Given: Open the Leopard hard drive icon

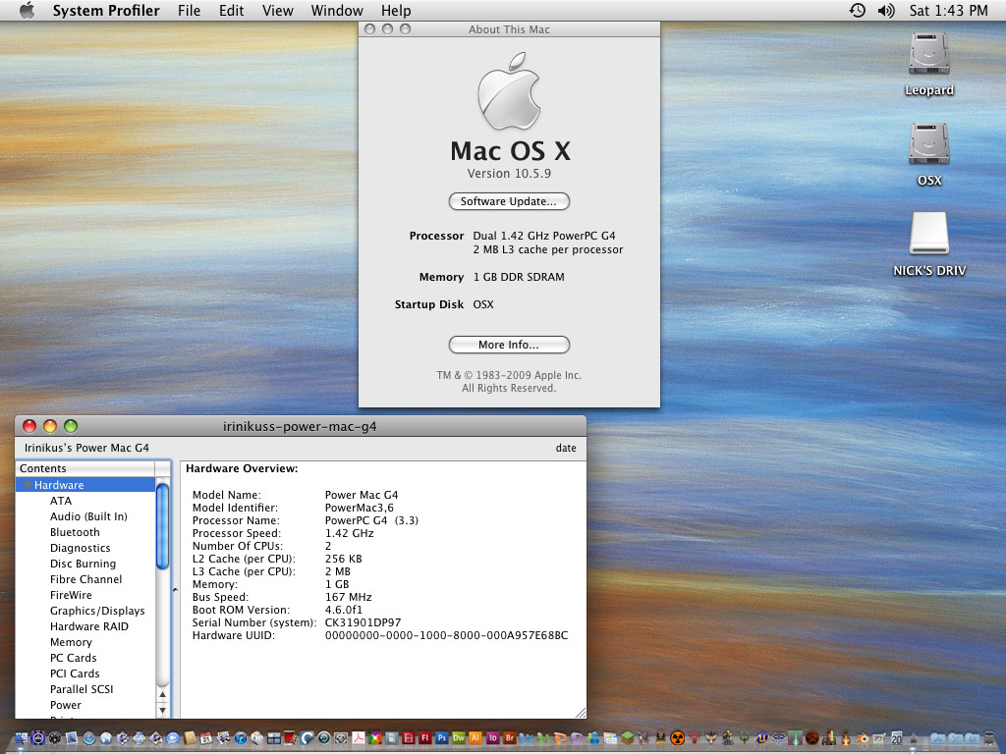Looking at the screenshot, I should (x=928, y=55).
